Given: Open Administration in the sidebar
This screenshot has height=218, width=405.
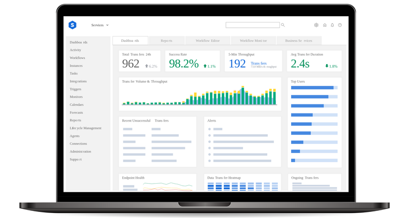Looking at the screenshot, I should point(80,151).
